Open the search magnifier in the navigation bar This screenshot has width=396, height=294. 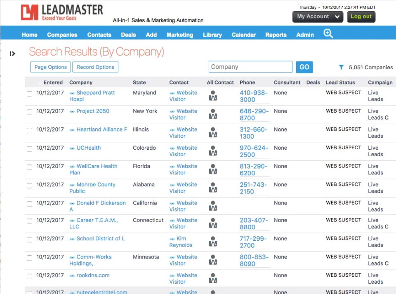(x=328, y=33)
